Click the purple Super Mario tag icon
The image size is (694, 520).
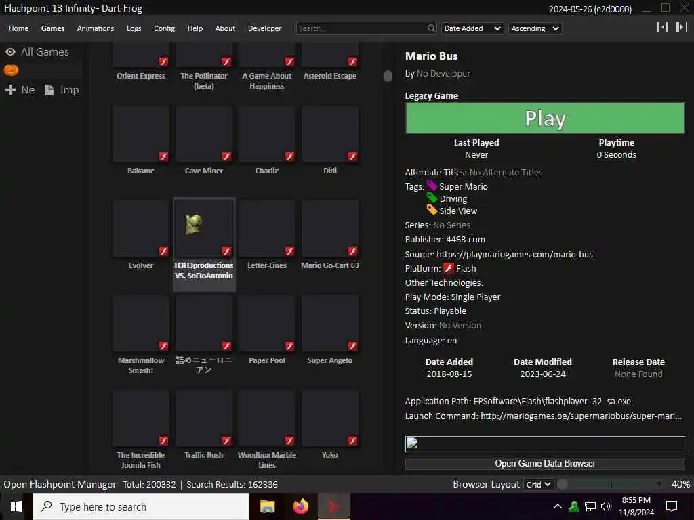(432, 186)
